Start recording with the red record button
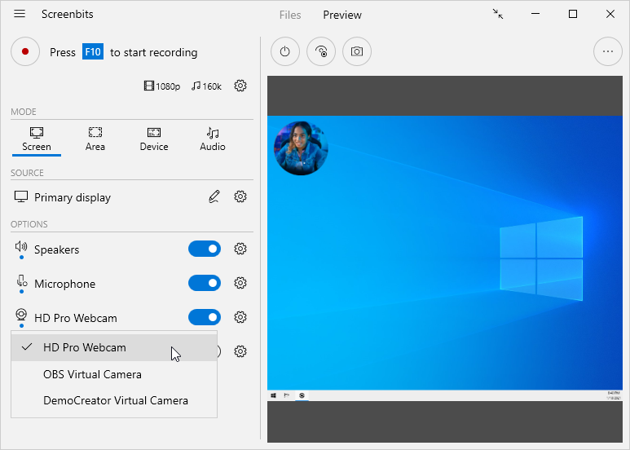The image size is (630, 450). 25,51
